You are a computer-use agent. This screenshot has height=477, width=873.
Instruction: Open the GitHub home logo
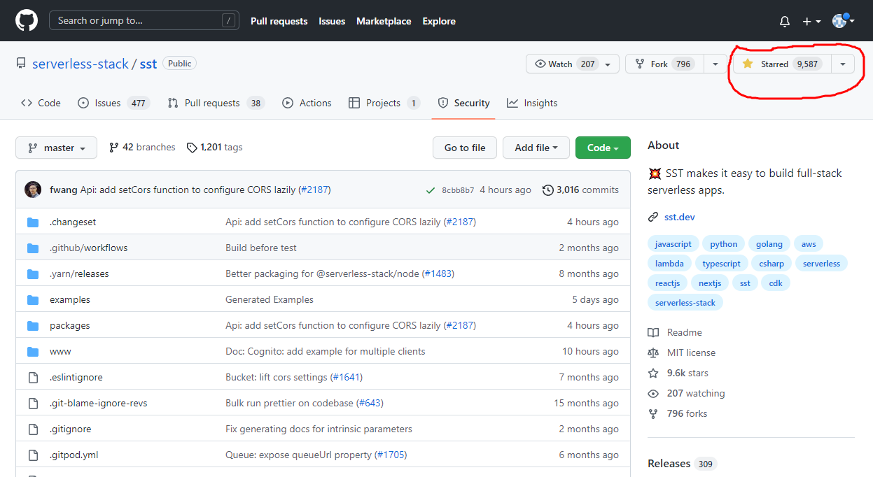[x=27, y=21]
